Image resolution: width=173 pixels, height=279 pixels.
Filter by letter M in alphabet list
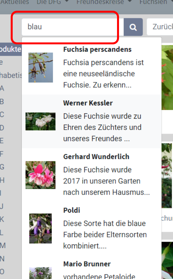[3, 246]
